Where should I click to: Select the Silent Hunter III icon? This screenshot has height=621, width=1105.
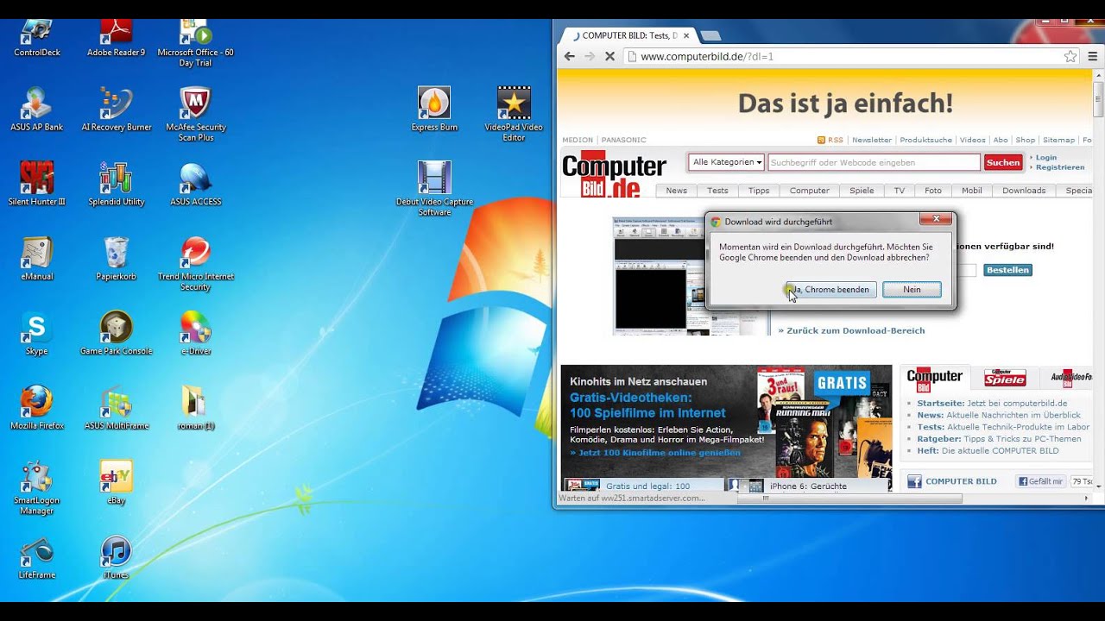[x=37, y=184]
